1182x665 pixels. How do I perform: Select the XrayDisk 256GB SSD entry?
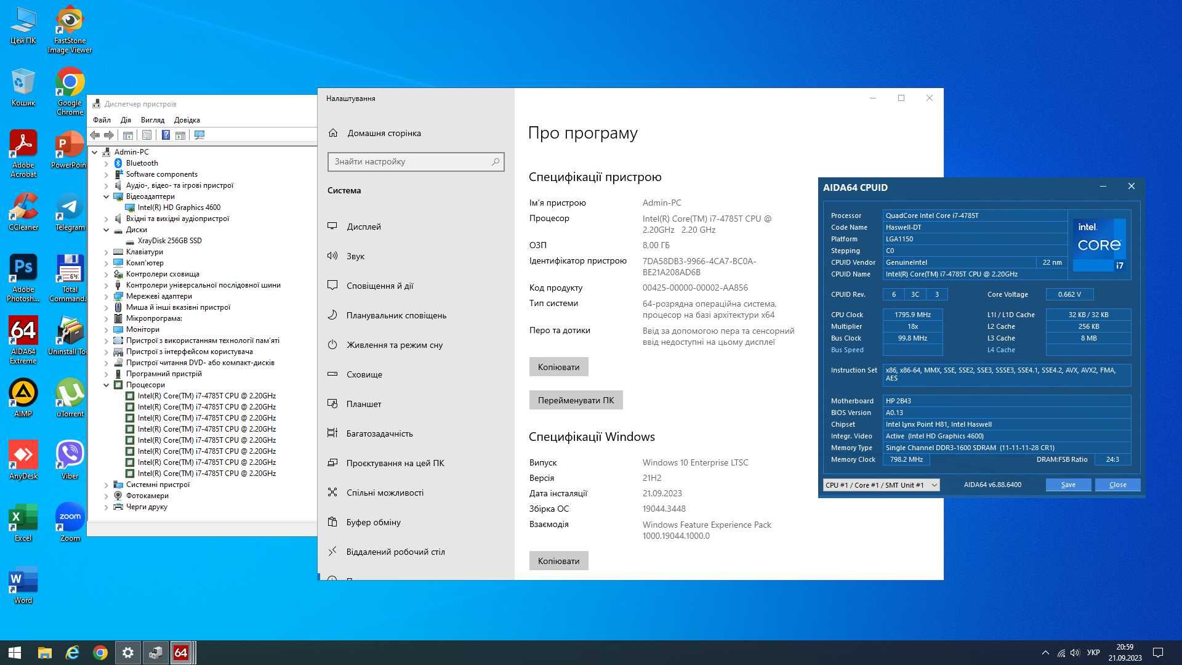pyautogui.click(x=169, y=241)
